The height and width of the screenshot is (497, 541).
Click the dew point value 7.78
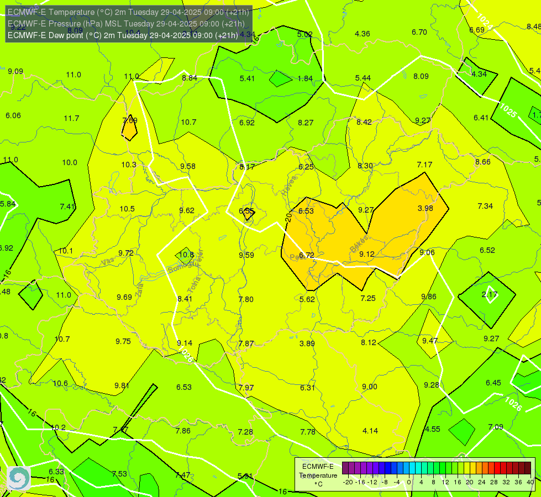[x=308, y=432]
